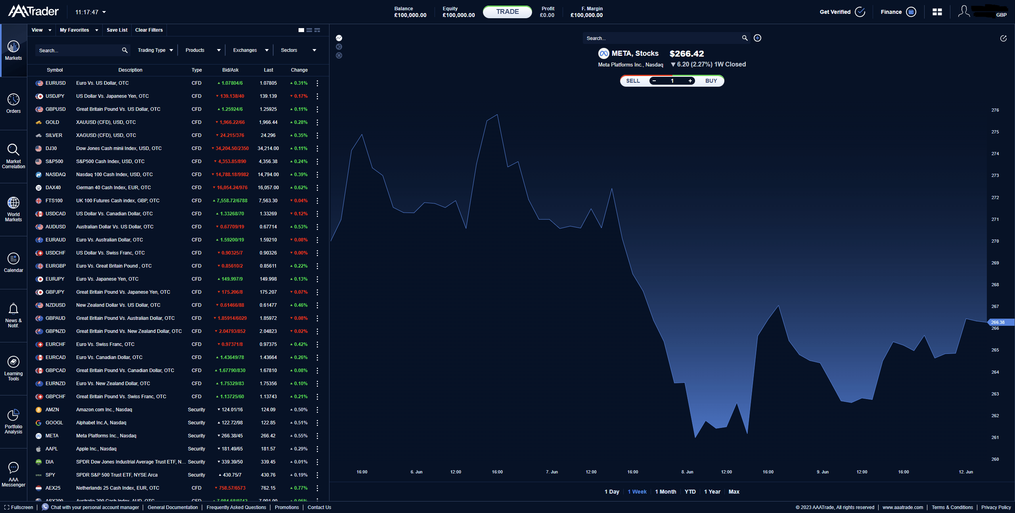1015x513 pixels.
Task: Sort the list by Description column
Action: [x=130, y=70]
